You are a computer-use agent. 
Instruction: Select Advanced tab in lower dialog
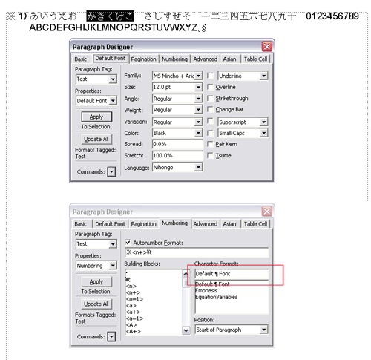206,224
